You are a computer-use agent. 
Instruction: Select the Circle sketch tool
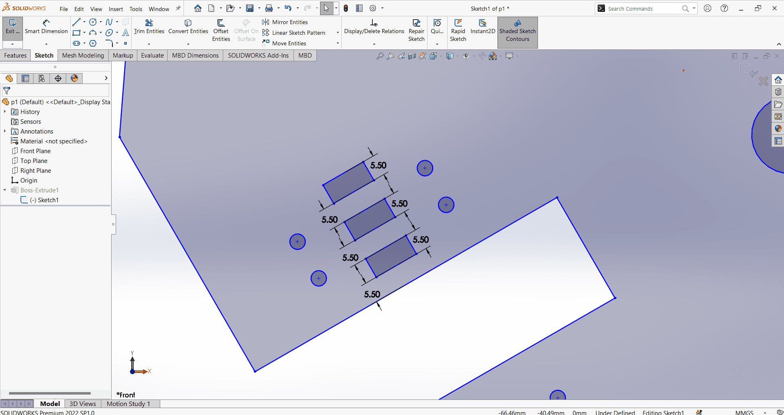93,22
